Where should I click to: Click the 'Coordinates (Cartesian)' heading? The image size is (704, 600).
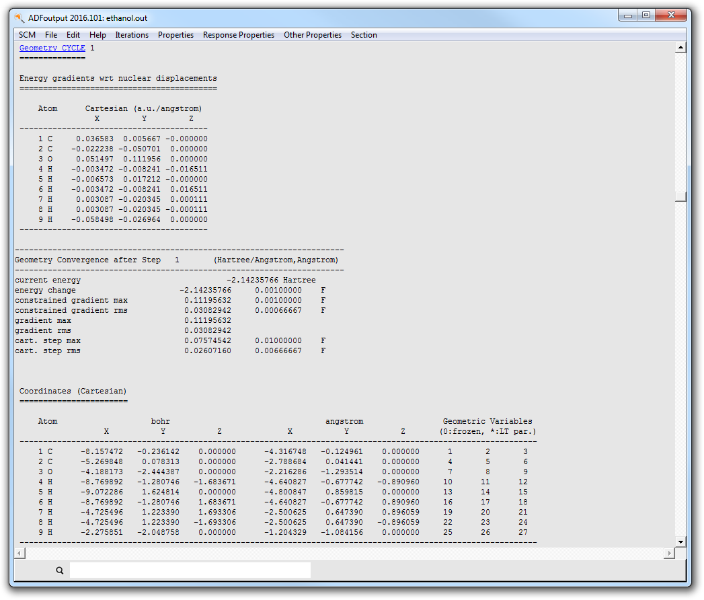coord(73,391)
